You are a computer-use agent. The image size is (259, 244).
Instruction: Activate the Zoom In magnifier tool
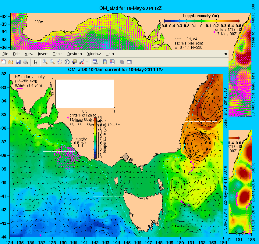(45, 62)
